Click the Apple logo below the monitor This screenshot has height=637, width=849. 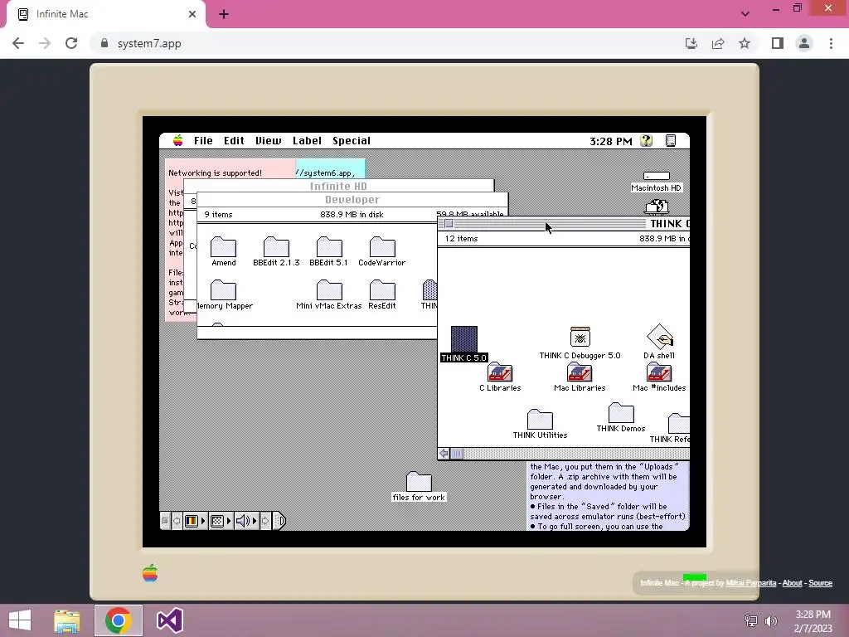pyautogui.click(x=150, y=573)
